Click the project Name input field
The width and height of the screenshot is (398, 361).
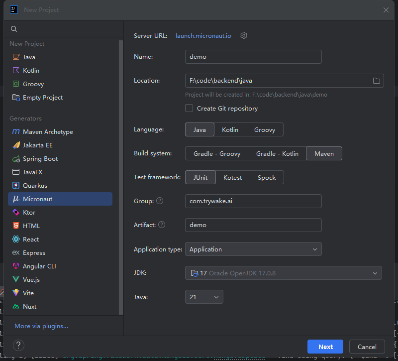[x=253, y=56]
